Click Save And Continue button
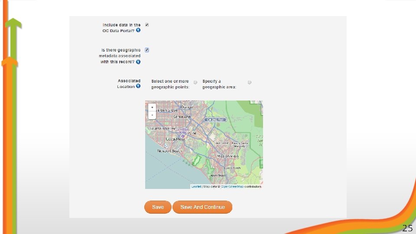 point(202,207)
